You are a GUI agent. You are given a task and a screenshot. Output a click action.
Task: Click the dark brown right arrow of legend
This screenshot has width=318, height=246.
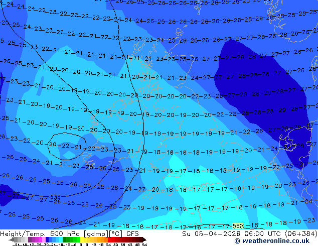(x=144, y=240)
